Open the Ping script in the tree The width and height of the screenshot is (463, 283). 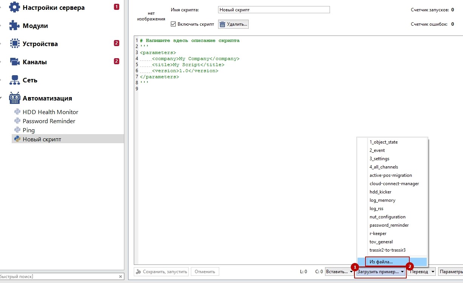tap(29, 130)
